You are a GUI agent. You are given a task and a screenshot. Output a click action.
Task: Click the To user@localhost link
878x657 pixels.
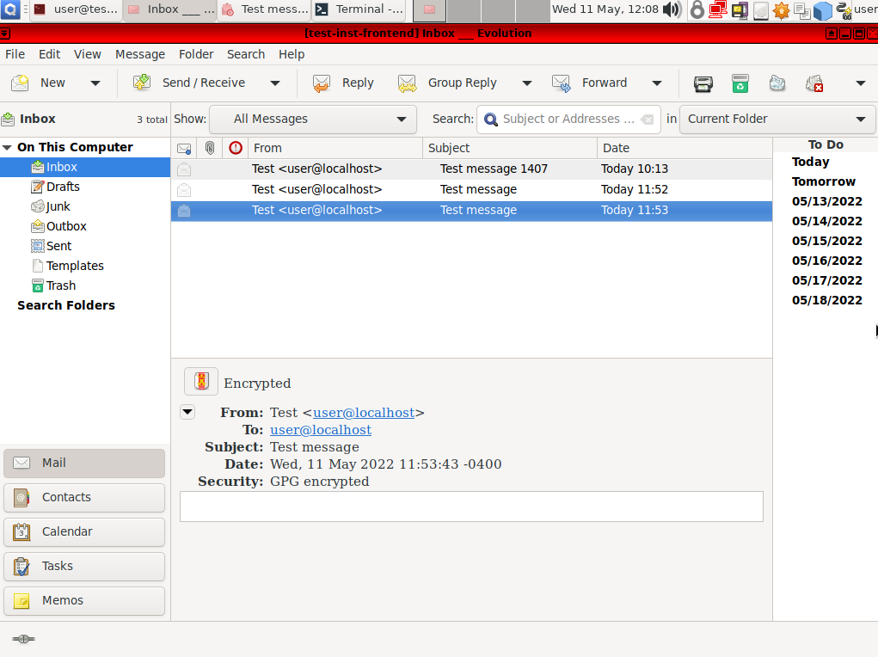tap(320, 430)
